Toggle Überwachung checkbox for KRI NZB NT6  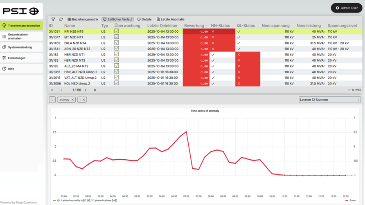(x=117, y=31)
